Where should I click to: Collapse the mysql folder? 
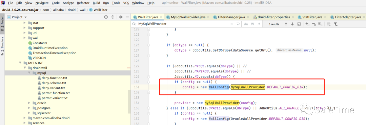coord(29,73)
